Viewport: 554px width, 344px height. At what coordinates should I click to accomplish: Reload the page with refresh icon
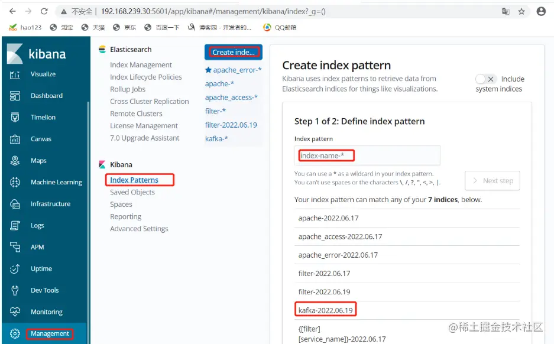pyautogui.click(x=44, y=11)
